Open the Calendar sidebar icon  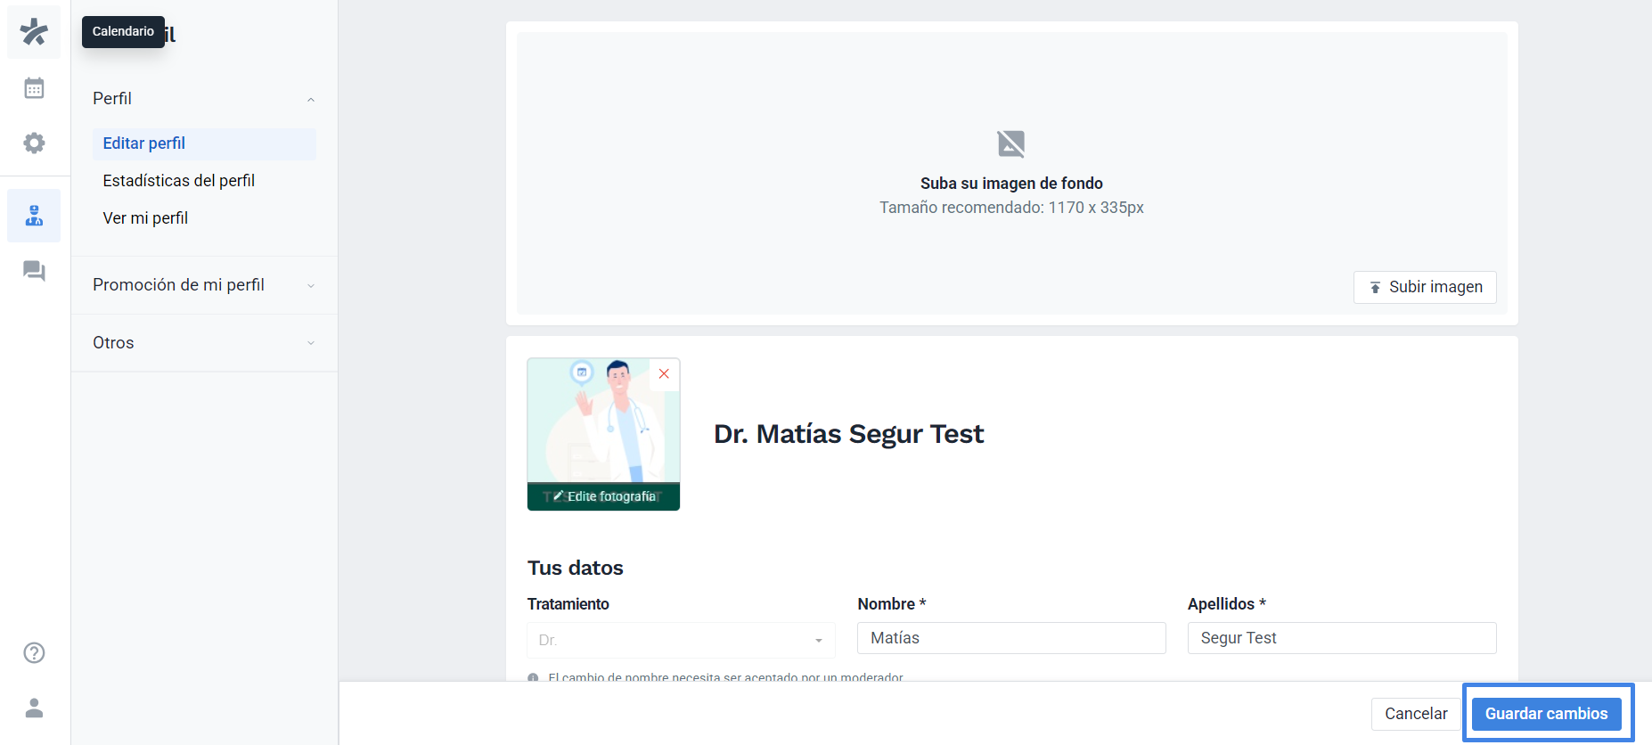[34, 88]
